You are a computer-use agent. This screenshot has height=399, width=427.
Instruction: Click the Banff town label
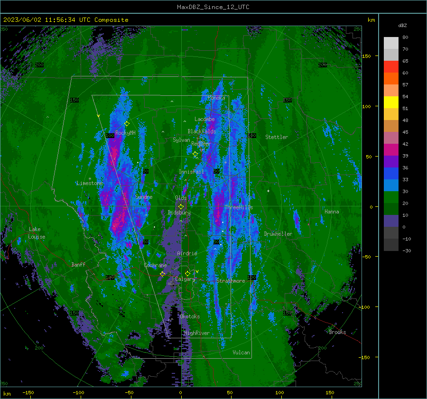[78, 264]
